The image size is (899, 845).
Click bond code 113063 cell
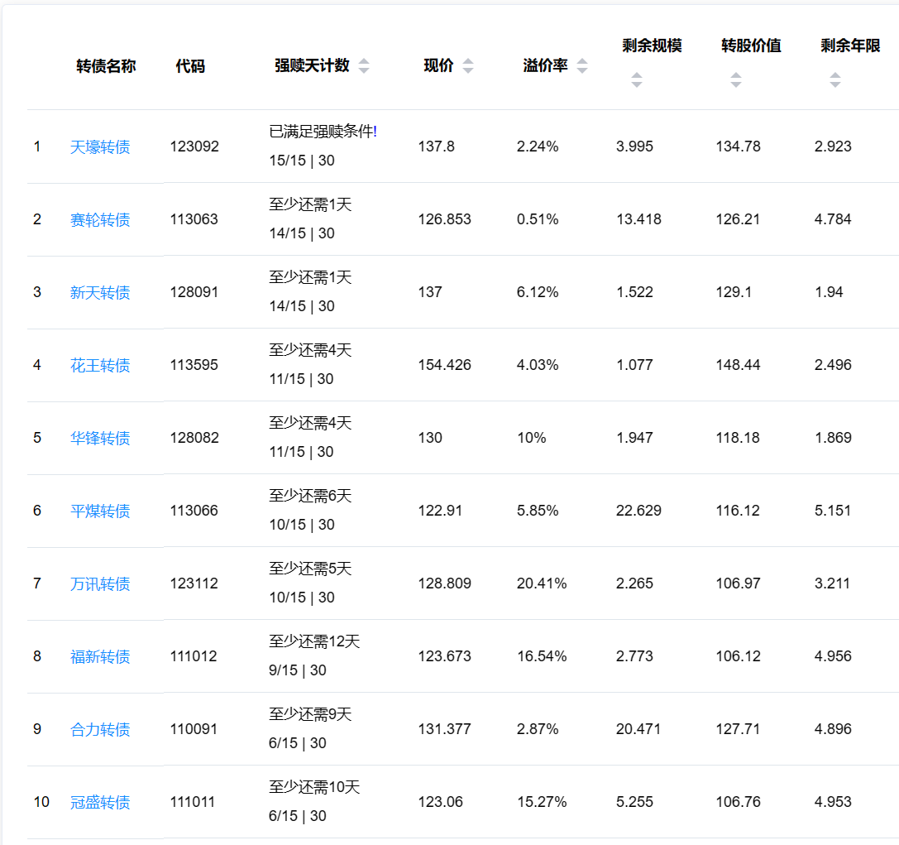[194, 219]
